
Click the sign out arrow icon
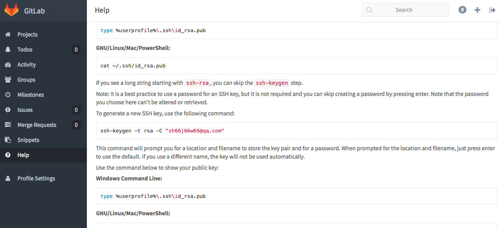pyautogui.click(x=492, y=10)
